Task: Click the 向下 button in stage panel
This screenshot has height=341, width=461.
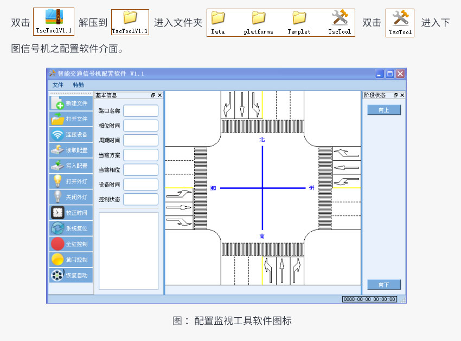Action: (384, 285)
